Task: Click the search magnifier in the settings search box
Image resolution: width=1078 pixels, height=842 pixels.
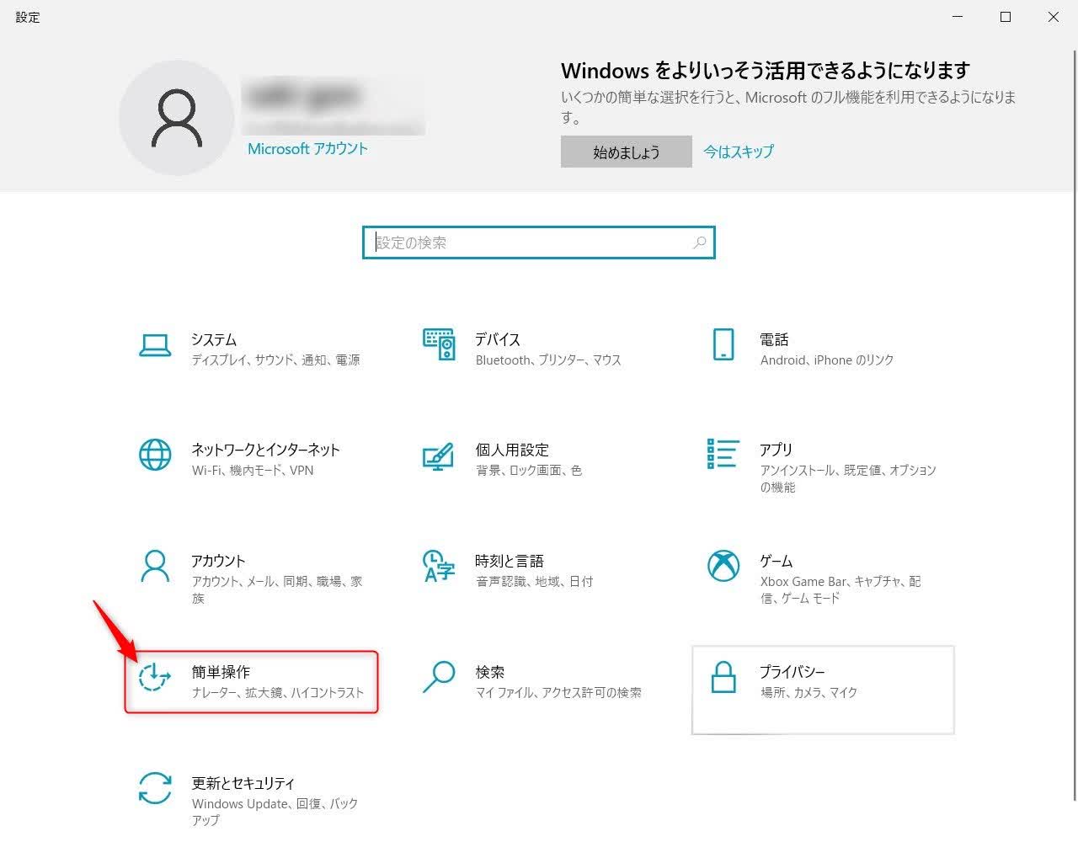Action: [x=699, y=242]
